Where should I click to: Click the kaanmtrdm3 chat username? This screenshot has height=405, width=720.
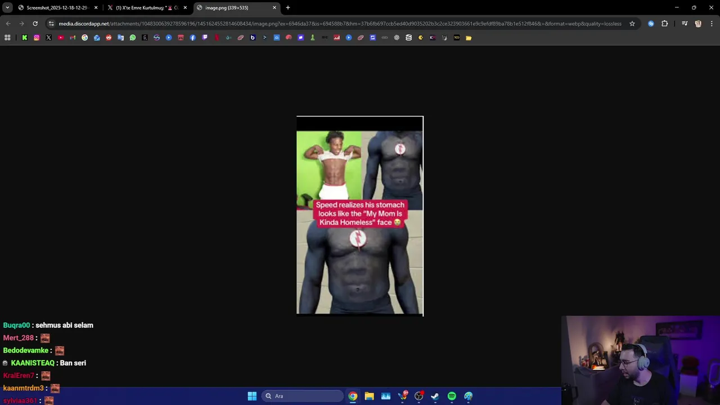pos(23,388)
